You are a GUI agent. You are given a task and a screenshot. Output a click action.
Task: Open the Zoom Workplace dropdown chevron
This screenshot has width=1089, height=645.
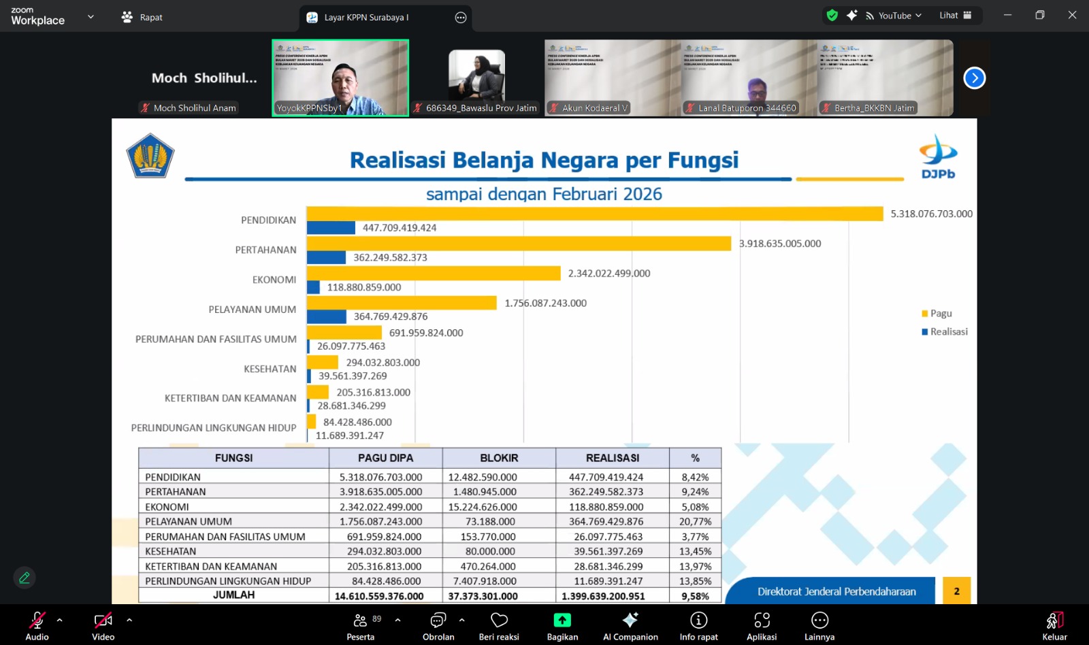pyautogui.click(x=91, y=17)
